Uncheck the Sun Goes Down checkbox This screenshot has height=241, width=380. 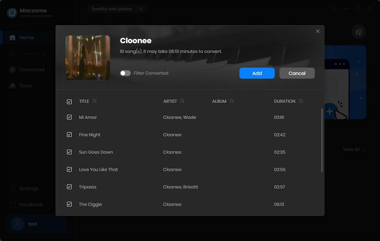[x=69, y=152]
